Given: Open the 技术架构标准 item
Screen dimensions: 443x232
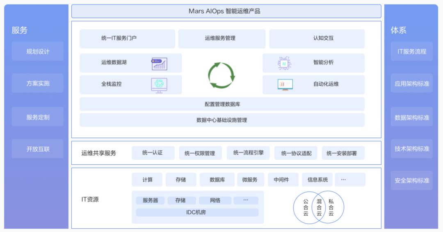Looking at the screenshot, I should (412, 149).
